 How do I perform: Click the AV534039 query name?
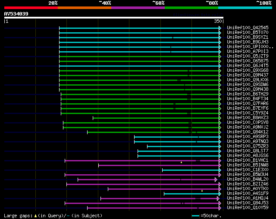pos(16,14)
